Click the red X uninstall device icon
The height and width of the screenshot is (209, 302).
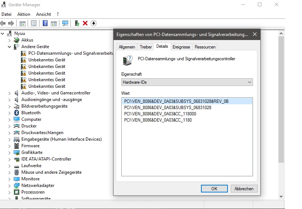[x=85, y=23]
